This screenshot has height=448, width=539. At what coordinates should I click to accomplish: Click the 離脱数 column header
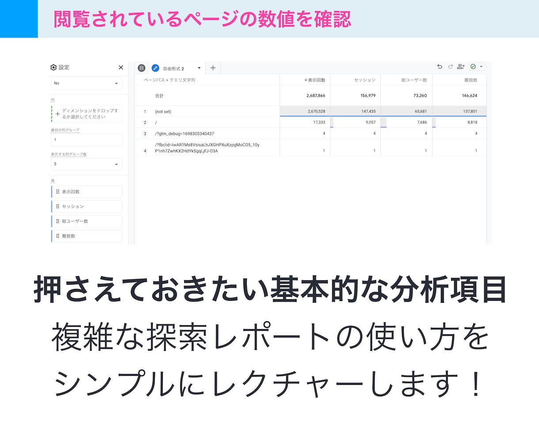pyautogui.click(x=471, y=80)
